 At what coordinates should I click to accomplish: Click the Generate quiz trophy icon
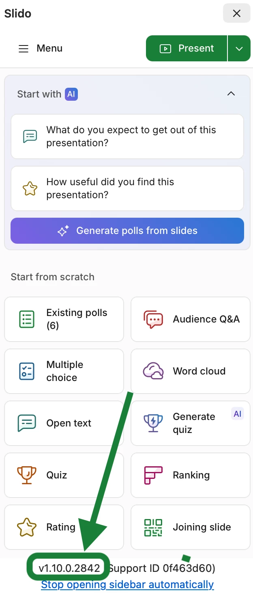[x=153, y=423]
